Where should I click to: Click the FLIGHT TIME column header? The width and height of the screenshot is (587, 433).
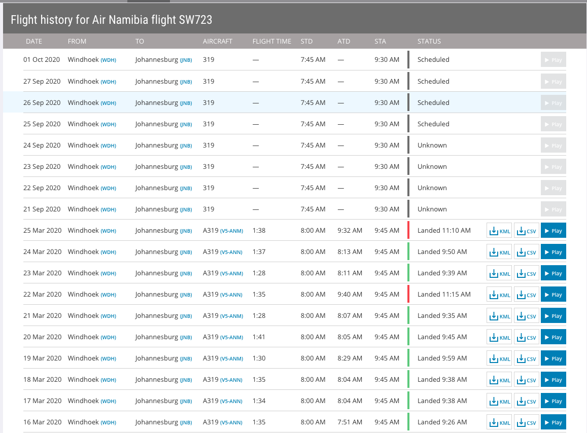pos(272,42)
